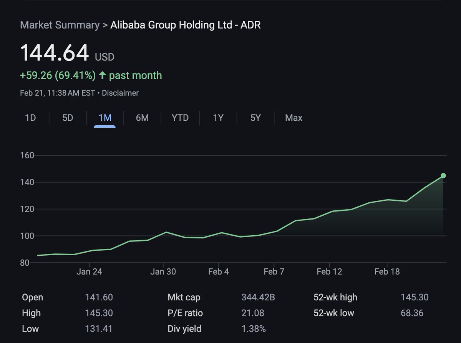
Task: Click the +59.26 (69.41%) change text
Action: (x=58, y=75)
